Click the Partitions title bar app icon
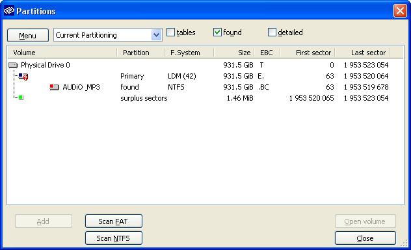Image resolution: width=411 pixels, height=250 pixels. pyautogui.click(x=9, y=11)
